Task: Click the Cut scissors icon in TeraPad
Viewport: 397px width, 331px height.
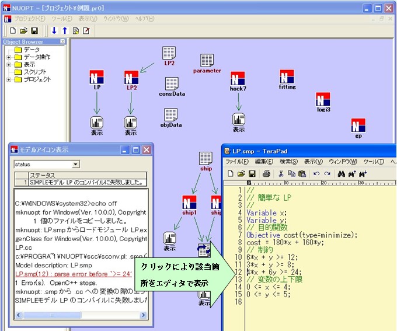Action: tap(281, 174)
